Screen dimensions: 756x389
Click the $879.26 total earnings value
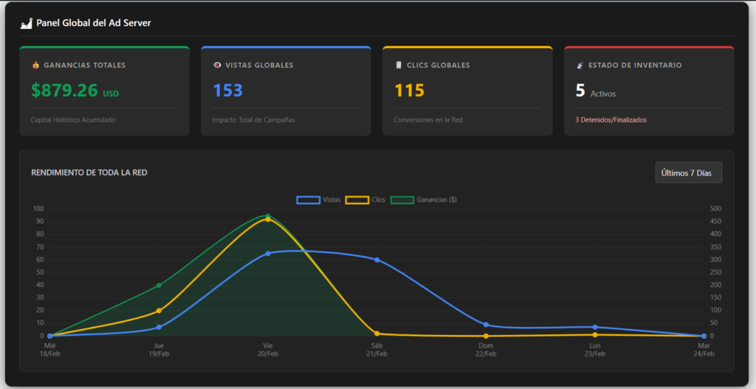pyautogui.click(x=65, y=91)
